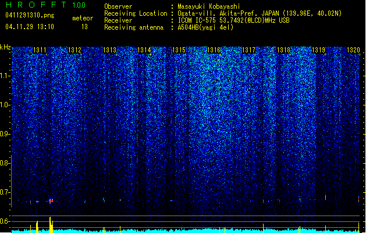This screenshot has height=233, width=366.
Task: Click the date stamp 04.11.29 13:10
Action: click(x=30, y=27)
